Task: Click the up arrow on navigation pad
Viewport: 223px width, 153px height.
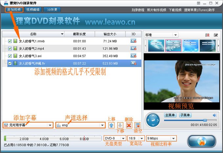Action: (x=153, y=116)
